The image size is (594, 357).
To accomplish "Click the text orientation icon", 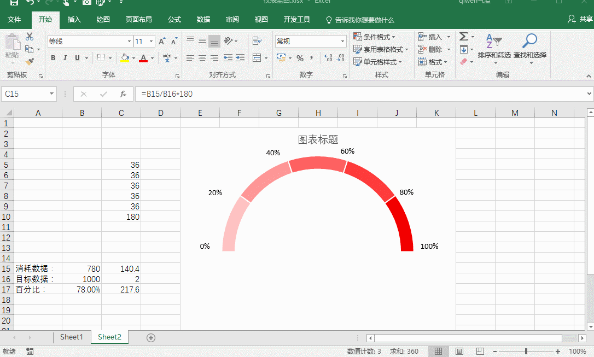I will (x=228, y=40).
